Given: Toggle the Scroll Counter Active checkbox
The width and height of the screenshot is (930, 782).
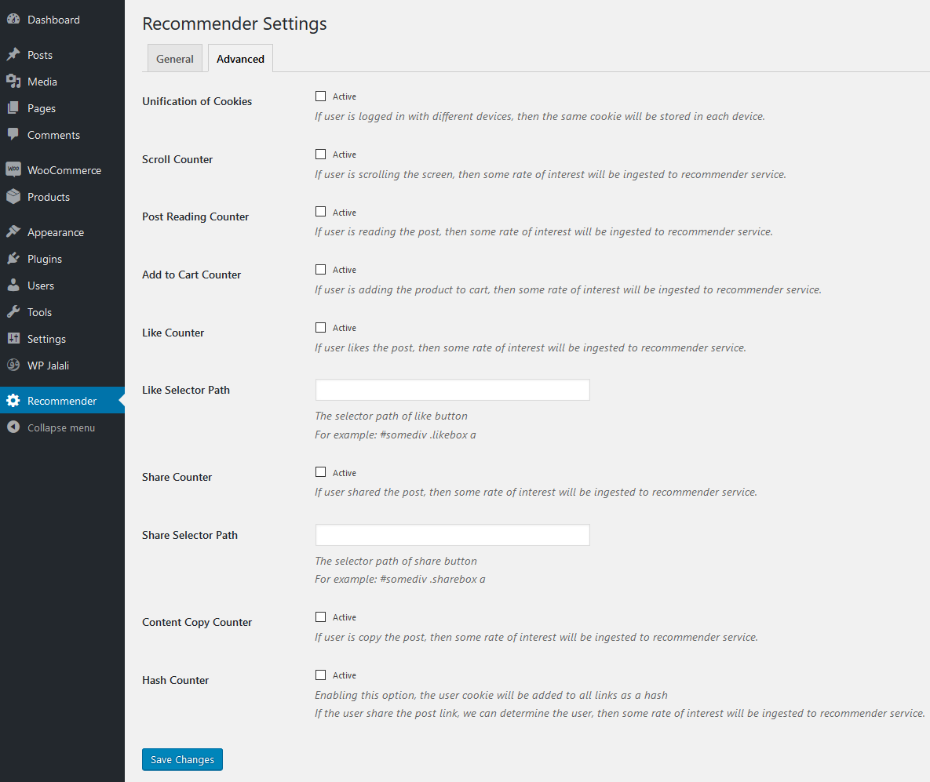Looking at the screenshot, I should pos(321,155).
